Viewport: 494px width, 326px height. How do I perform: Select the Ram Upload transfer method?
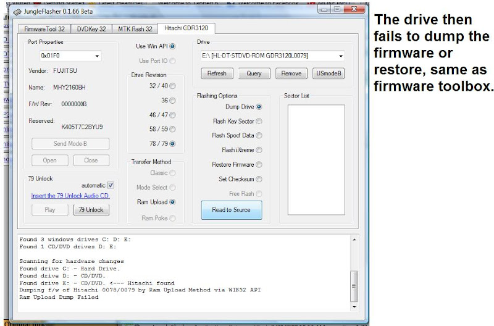click(172, 202)
